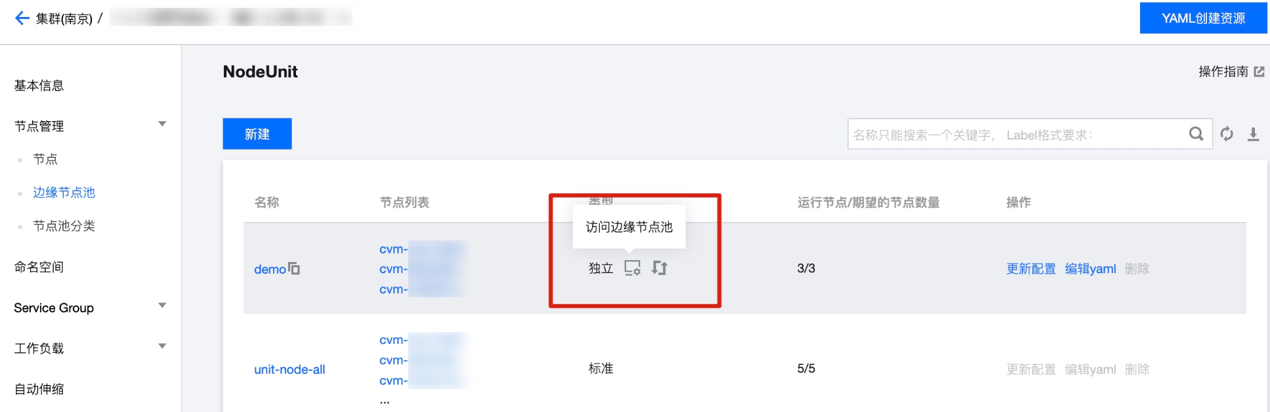Open the unit-node-all NodeUnit link
This screenshot has height=412, width=1270.
289,369
